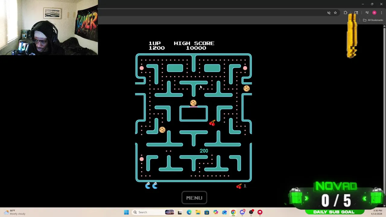Open the pink N profile avatar
This screenshot has height=217, width=386.
[x=374, y=13]
